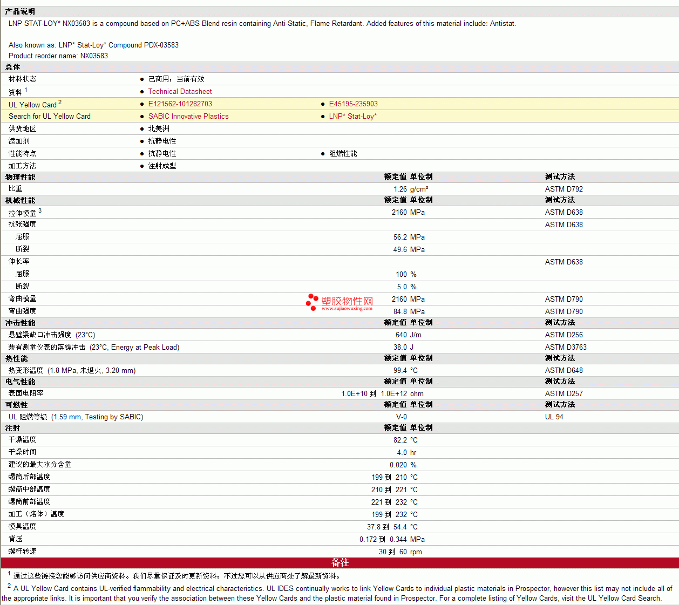This screenshot has height=605, width=679.
Task: Click ASTM D256 test method
Action: tap(563, 335)
